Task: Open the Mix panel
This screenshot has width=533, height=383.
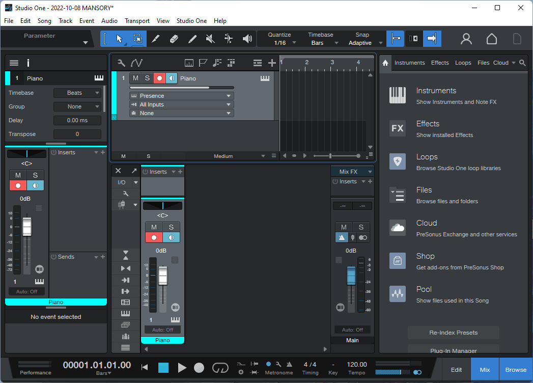Action: tap(484, 369)
